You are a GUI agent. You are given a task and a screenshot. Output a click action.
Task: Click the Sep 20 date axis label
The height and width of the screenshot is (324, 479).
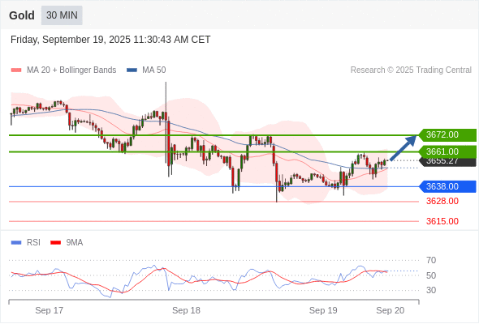point(391,310)
